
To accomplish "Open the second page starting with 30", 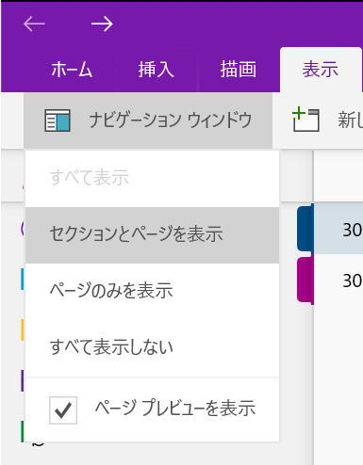I will [x=338, y=281].
